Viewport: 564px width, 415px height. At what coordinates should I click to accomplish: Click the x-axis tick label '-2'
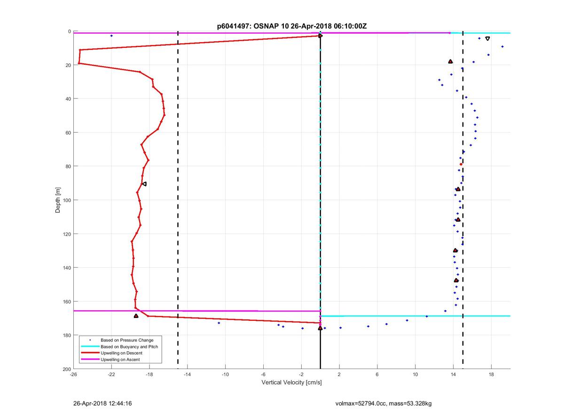click(301, 374)
